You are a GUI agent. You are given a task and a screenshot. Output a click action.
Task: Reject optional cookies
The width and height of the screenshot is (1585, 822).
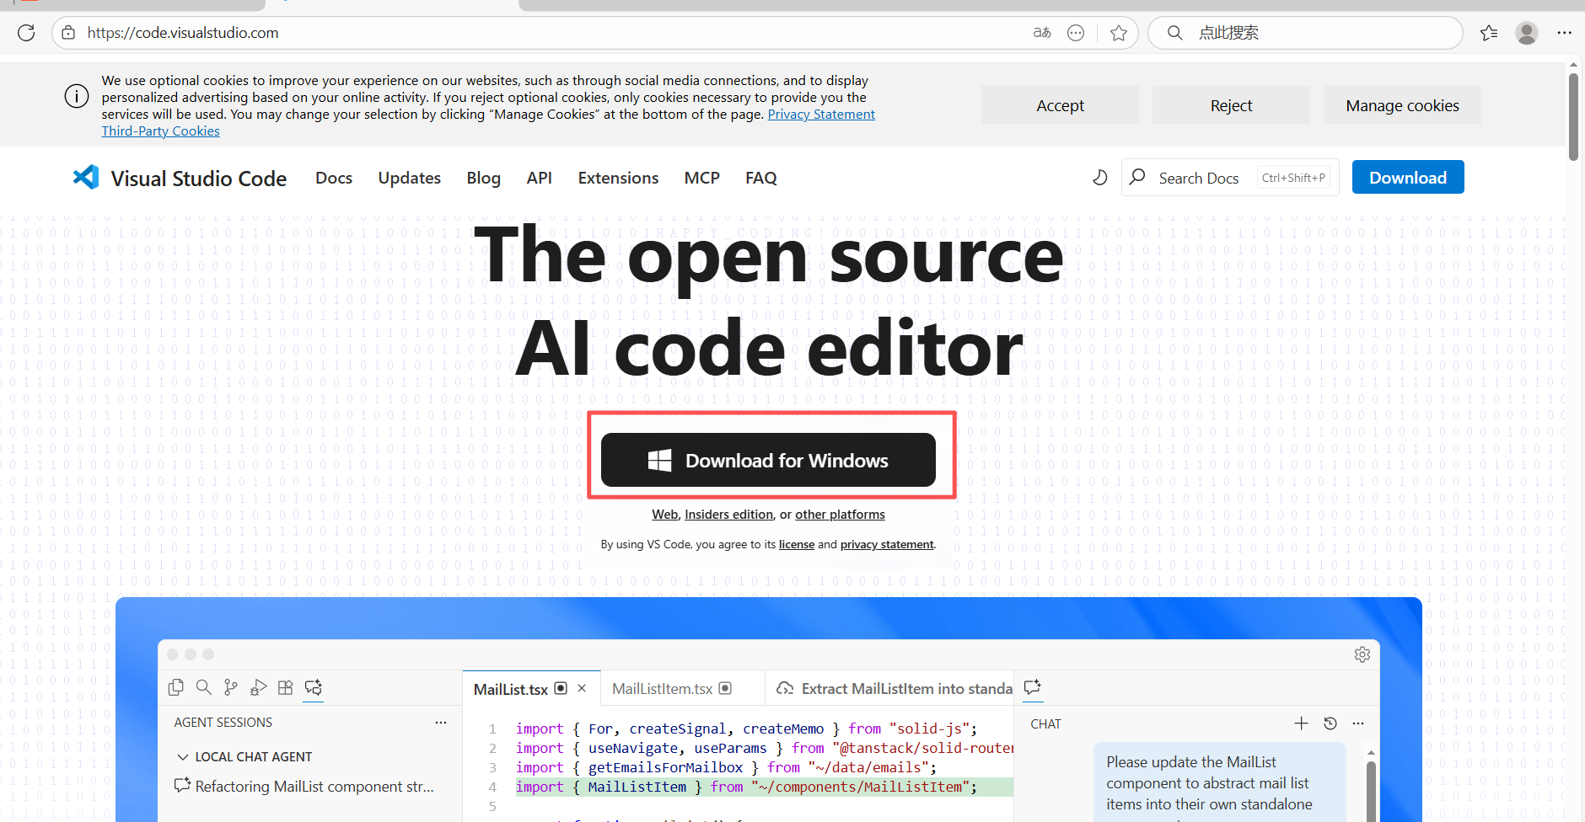pos(1231,105)
